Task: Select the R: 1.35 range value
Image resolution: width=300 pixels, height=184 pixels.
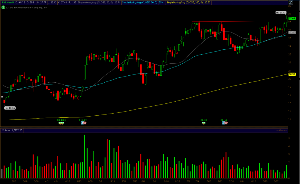Action: [72, 2]
